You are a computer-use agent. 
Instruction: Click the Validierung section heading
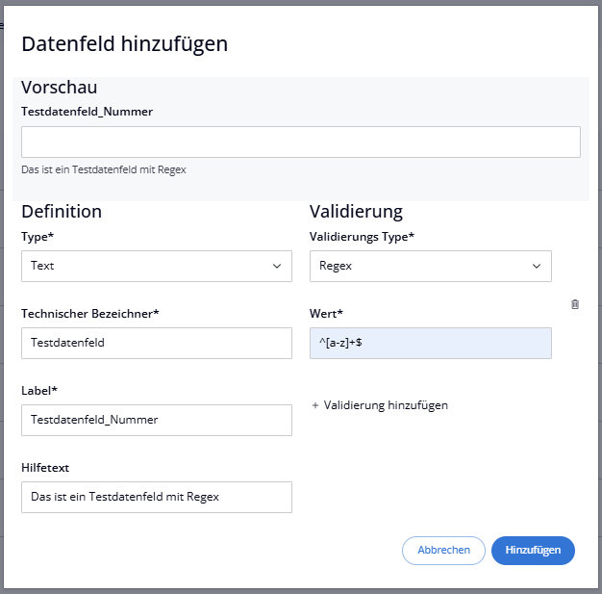[x=356, y=212]
